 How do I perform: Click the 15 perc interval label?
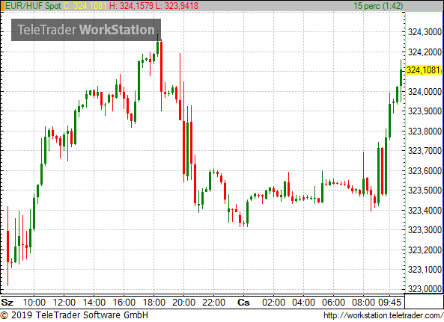point(378,6)
